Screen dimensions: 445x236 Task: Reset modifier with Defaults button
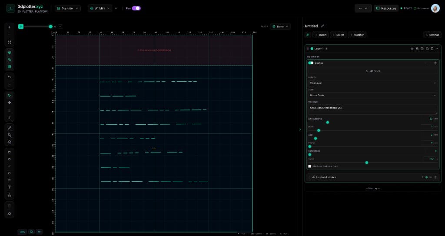point(372,71)
